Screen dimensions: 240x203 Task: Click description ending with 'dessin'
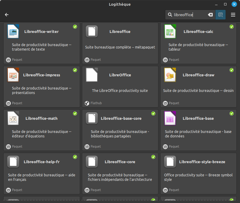198,91
